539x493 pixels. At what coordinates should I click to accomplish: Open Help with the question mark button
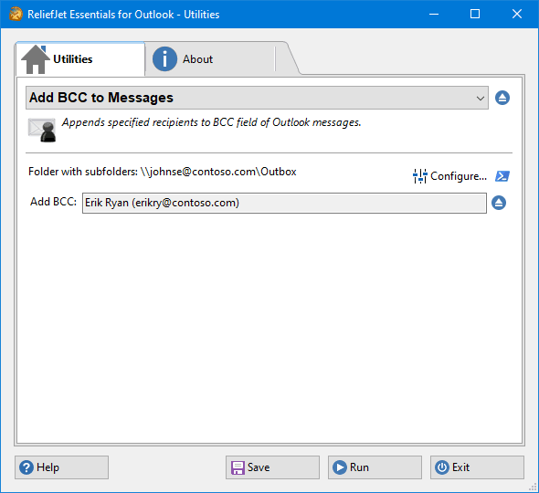(x=61, y=467)
